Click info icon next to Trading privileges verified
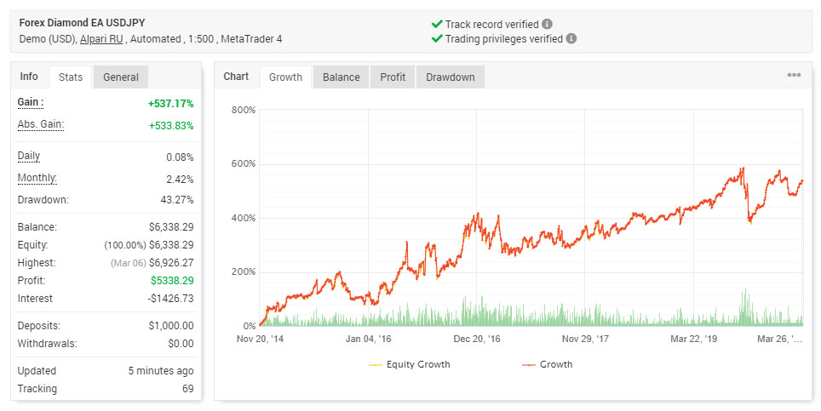This screenshot has height=411, width=821. (x=571, y=38)
